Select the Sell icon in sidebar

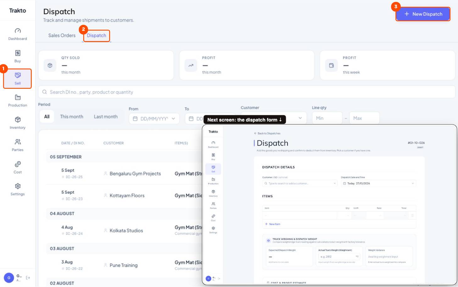(18, 75)
